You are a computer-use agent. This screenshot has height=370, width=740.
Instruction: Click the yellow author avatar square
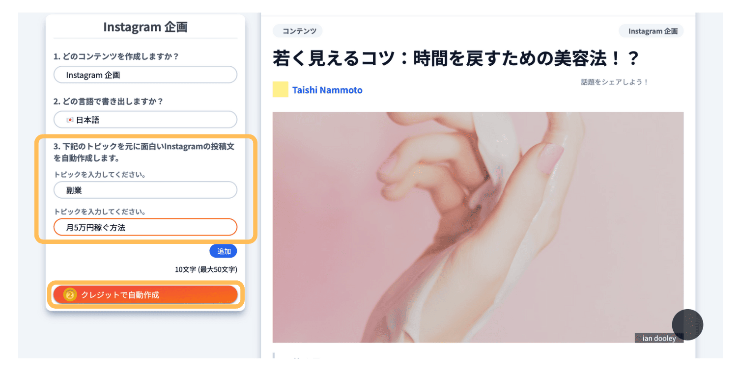tap(281, 89)
